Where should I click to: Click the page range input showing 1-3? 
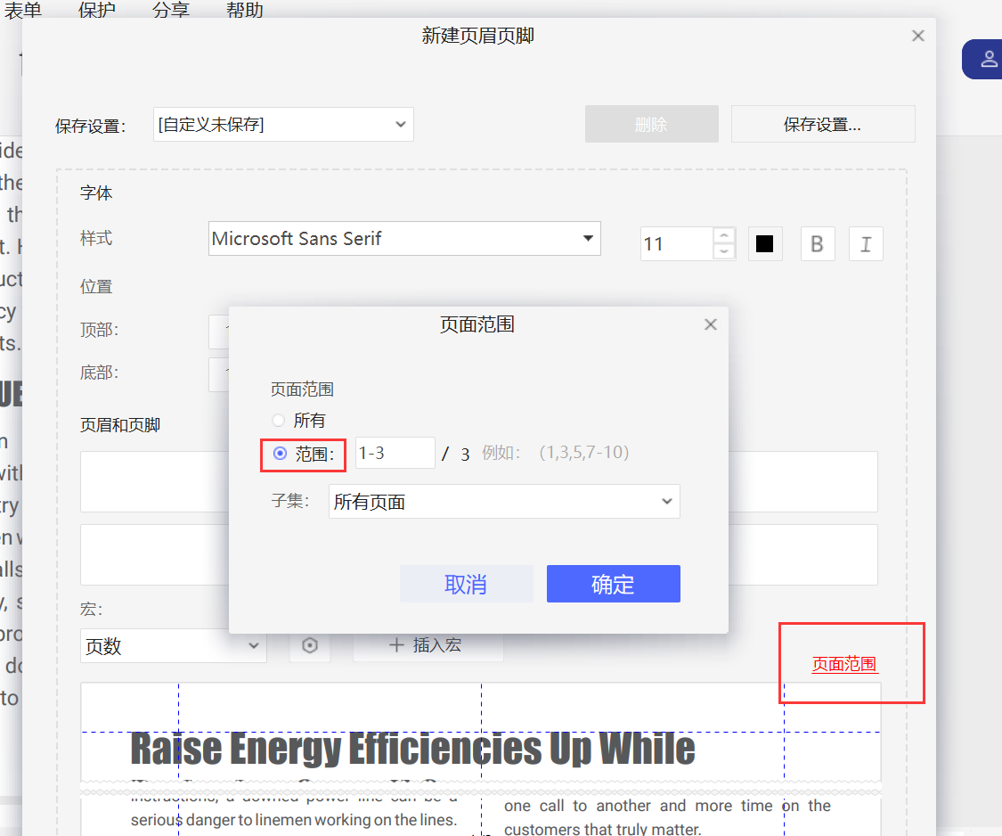point(395,453)
